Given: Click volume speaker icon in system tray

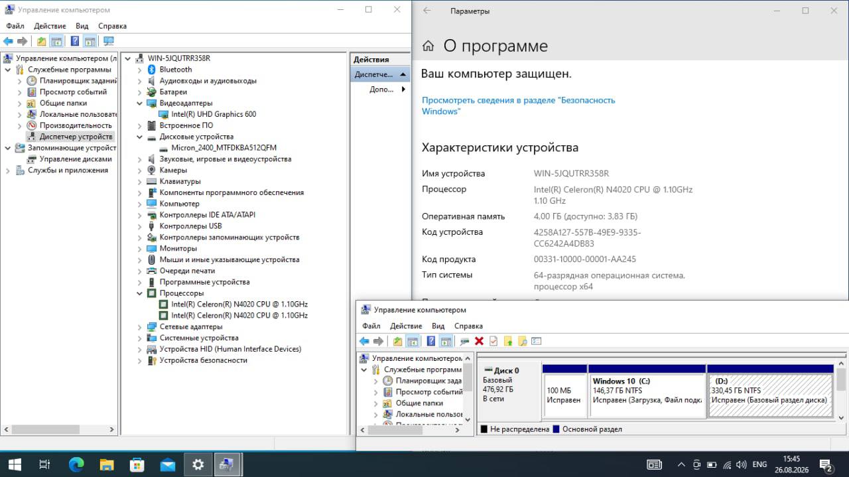Looking at the screenshot, I should (741, 464).
